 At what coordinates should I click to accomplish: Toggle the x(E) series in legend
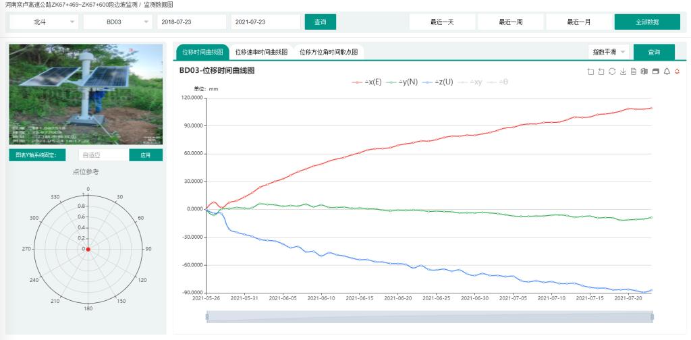(x=367, y=82)
